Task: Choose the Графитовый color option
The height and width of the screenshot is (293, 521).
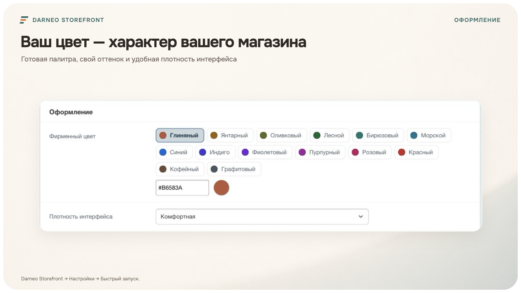Action: 234,169
